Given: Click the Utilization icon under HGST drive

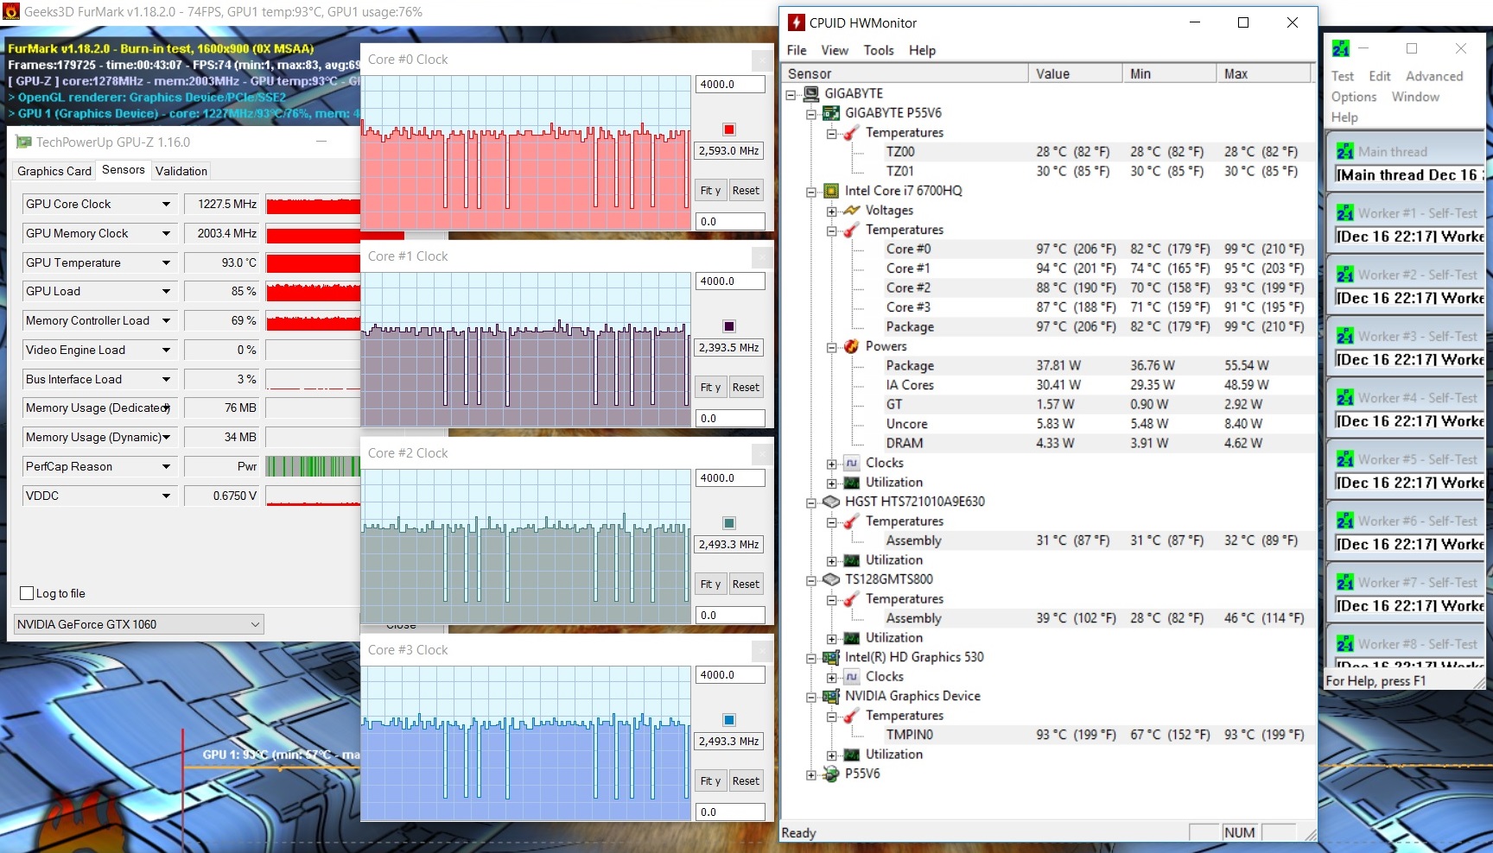Looking at the screenshot, I should point(852,560).
